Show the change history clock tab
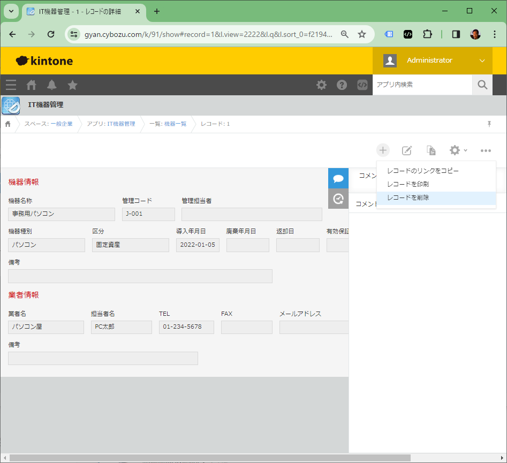The width and height of the screenshot is (507, 463). (x=338, y=199)
